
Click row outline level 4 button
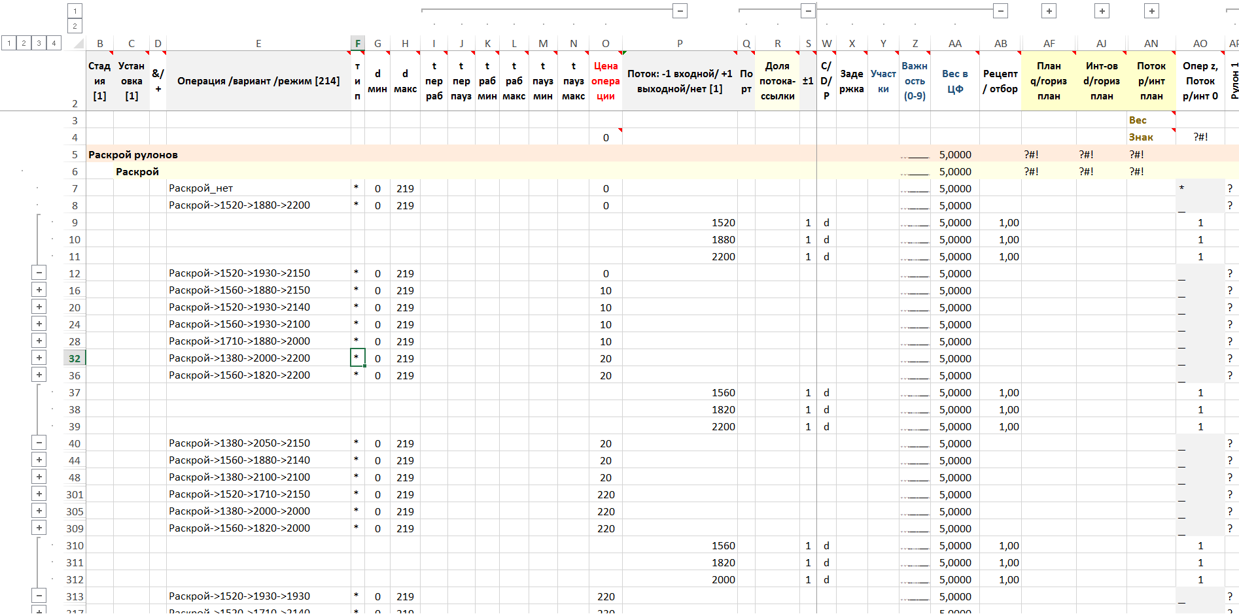[54, 43]
